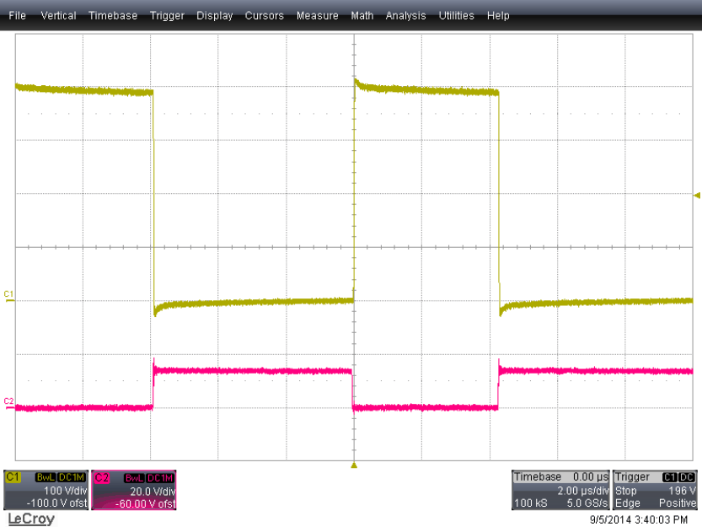Open the Cursors menu
The width and height of the screenshot is (702, 527).
265,15
